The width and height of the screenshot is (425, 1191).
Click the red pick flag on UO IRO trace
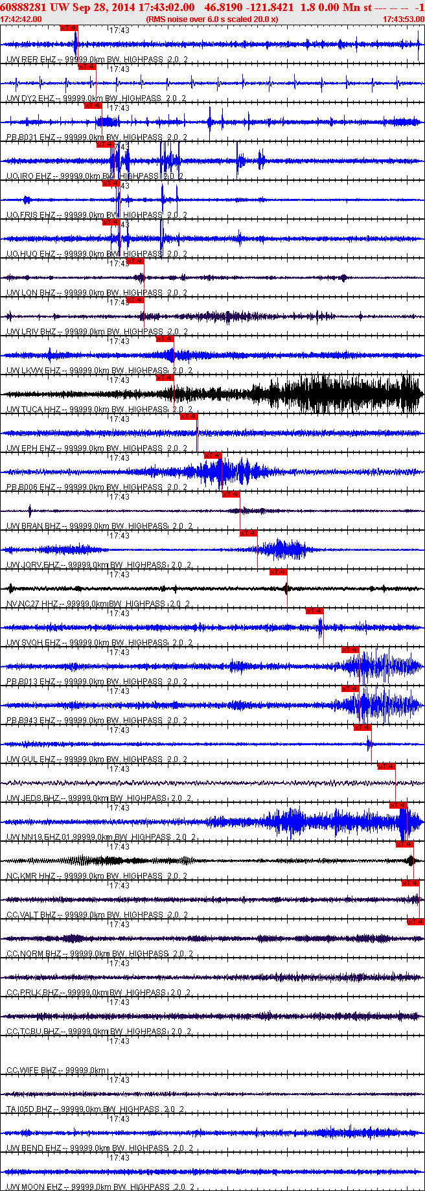pyautogui.click(x=105, y=145)
